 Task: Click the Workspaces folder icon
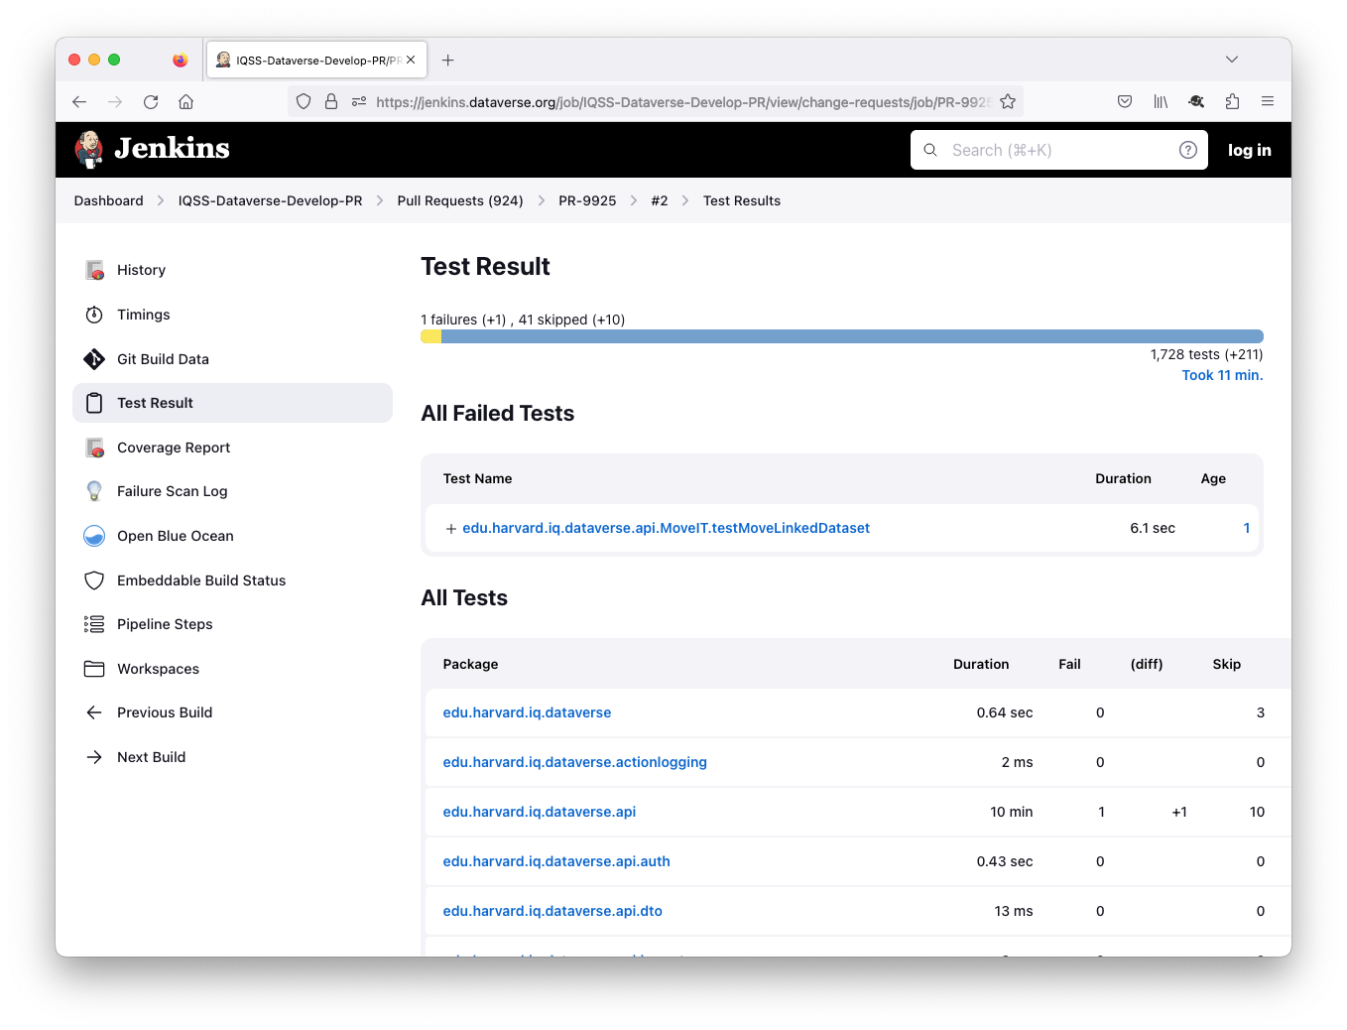[x=94, y=669]
